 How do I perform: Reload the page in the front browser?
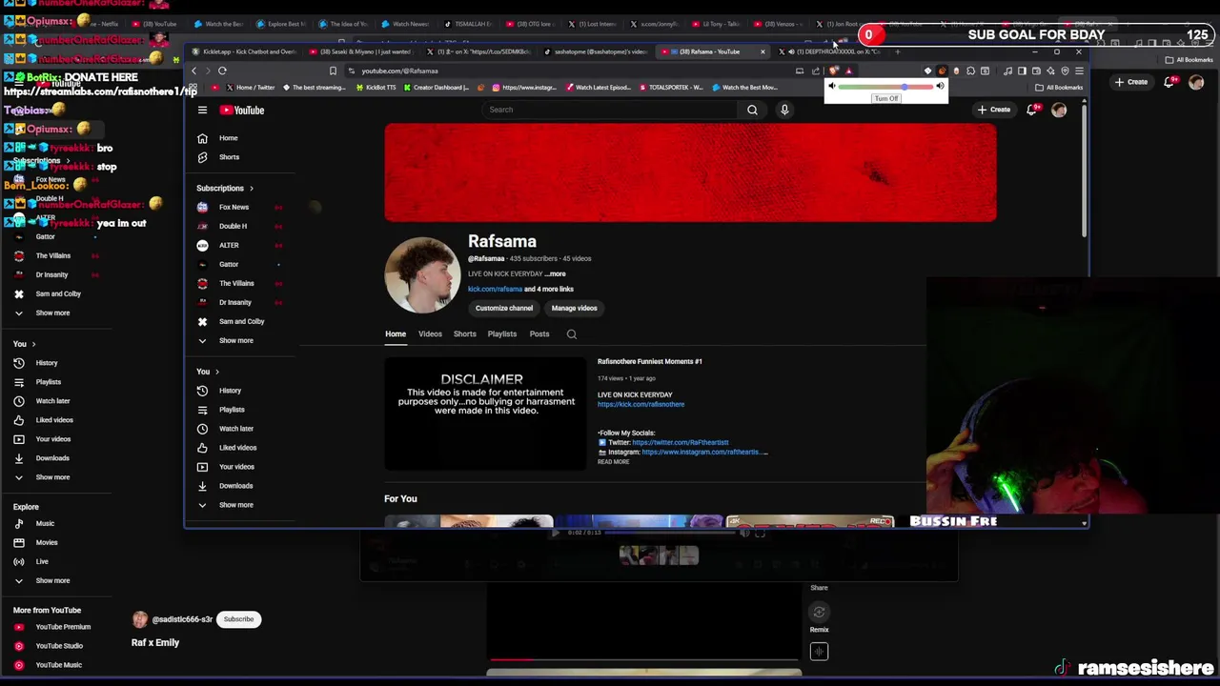tap(222, 71)
